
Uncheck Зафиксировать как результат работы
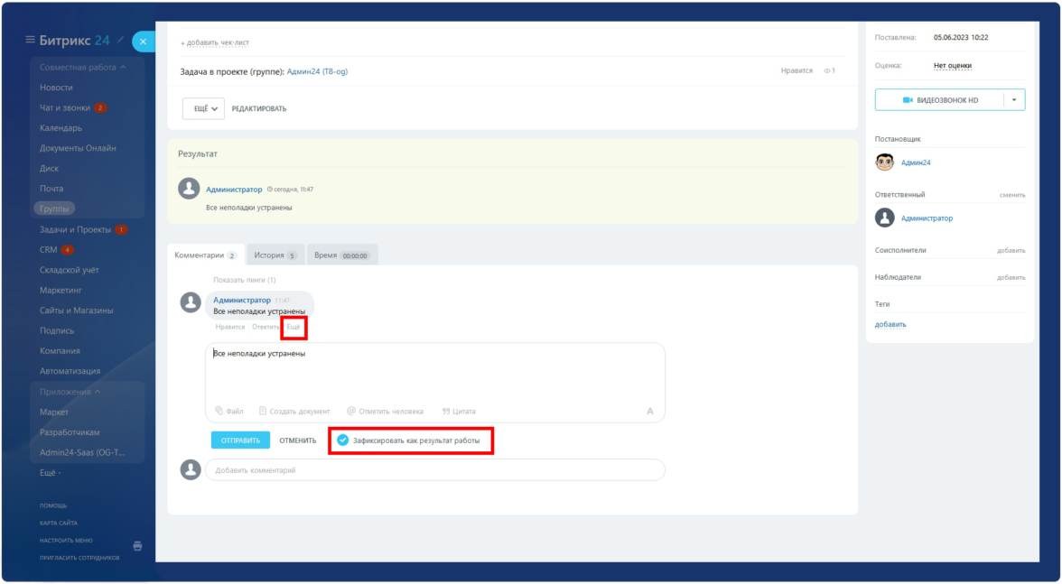tap(342, 440)
